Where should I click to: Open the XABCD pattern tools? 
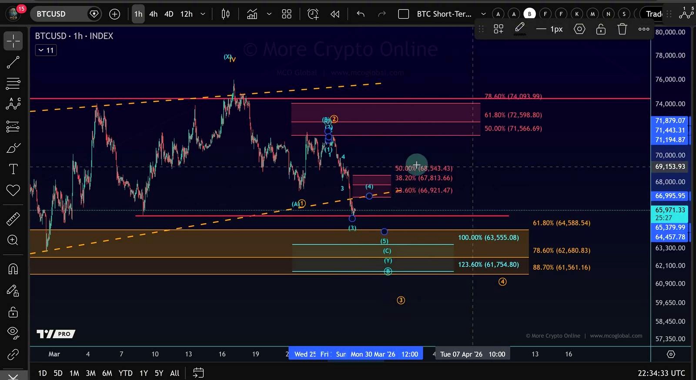click(13, 104)
